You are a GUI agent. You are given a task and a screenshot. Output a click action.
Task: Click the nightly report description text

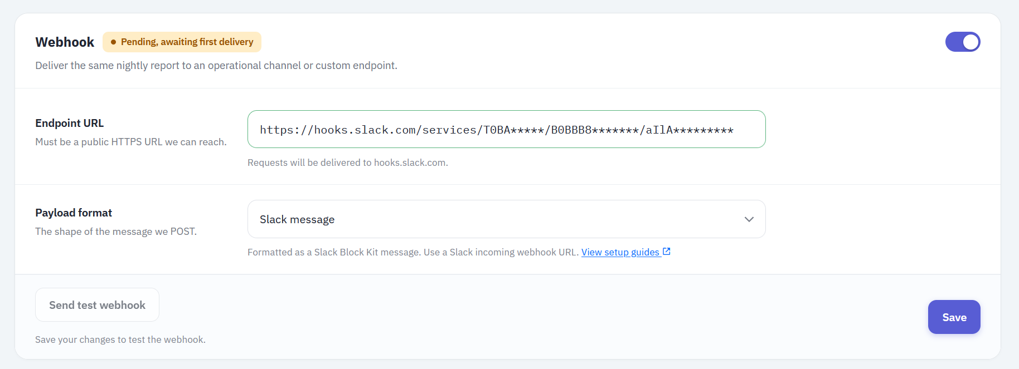pyautogui.click(x=216, y=66)
